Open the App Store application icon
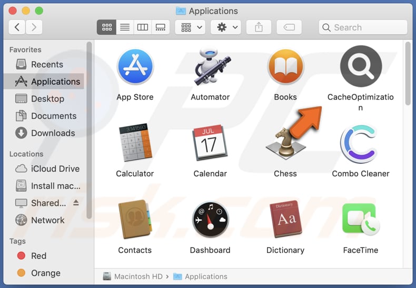 [135, 66]
